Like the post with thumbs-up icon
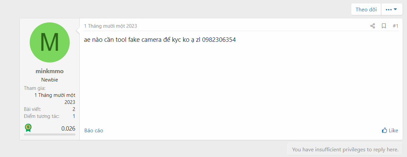The width and height of the screenshot is (407, 157). pyautogui.click(x=390, y=131)
